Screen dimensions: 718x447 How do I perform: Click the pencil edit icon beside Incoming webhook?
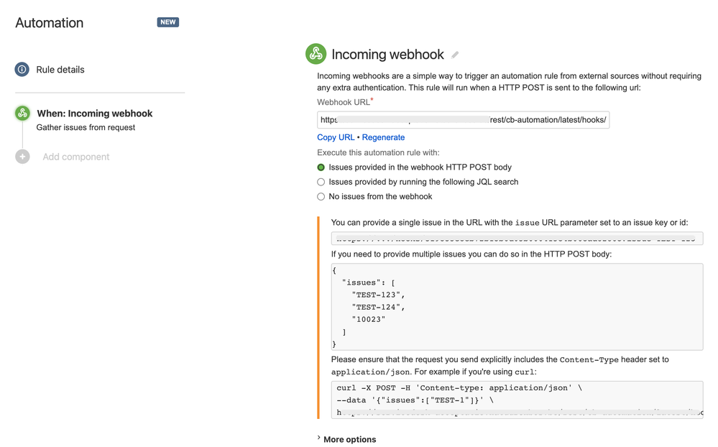tap(455, 55)
